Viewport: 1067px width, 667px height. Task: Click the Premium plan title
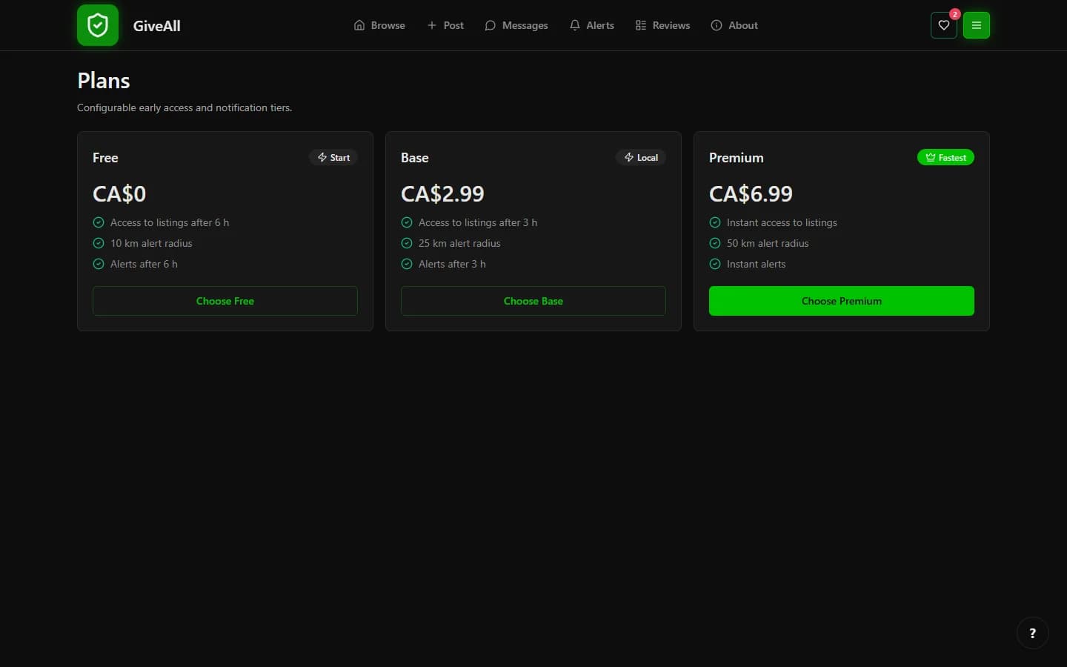[736, 158]
